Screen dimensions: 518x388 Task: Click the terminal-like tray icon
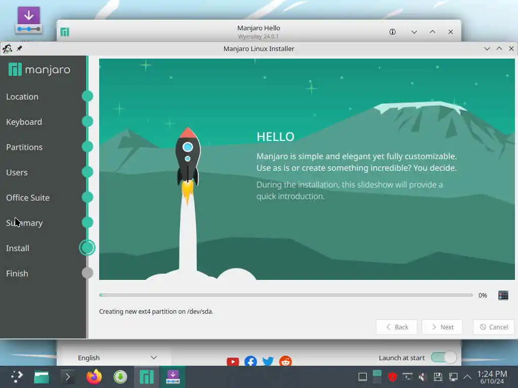(407, 377)
